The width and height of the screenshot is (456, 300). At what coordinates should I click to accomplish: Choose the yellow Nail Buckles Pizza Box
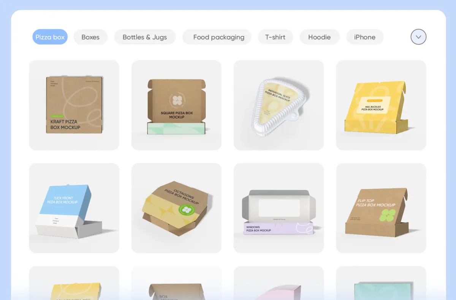[x=381, y=105]
